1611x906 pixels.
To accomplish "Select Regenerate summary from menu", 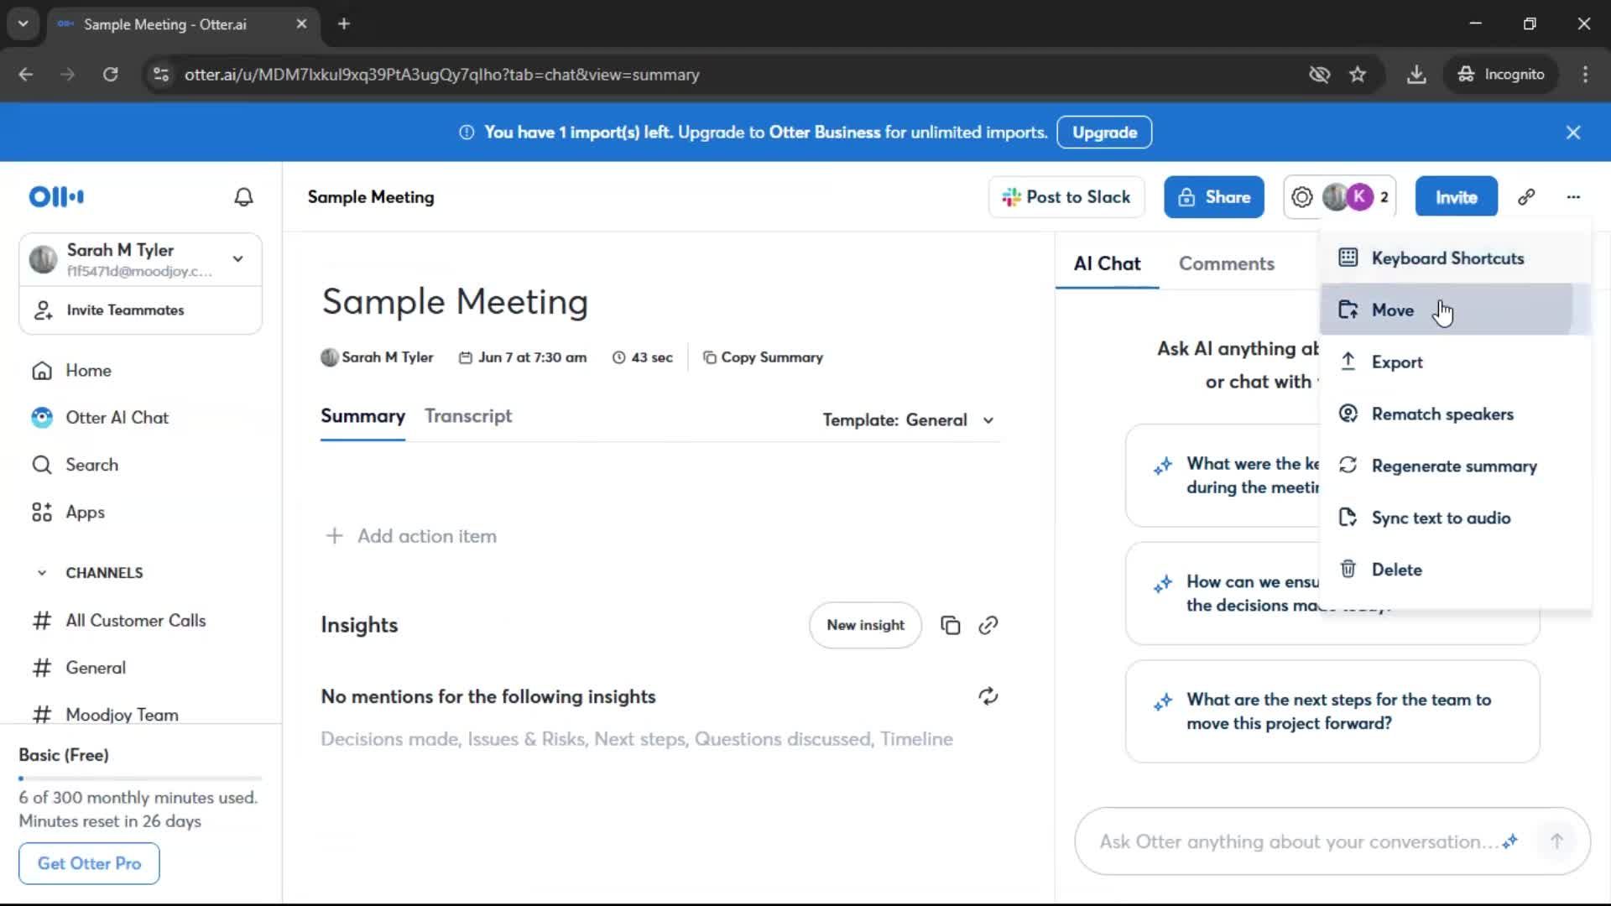I will (1453, 466).
